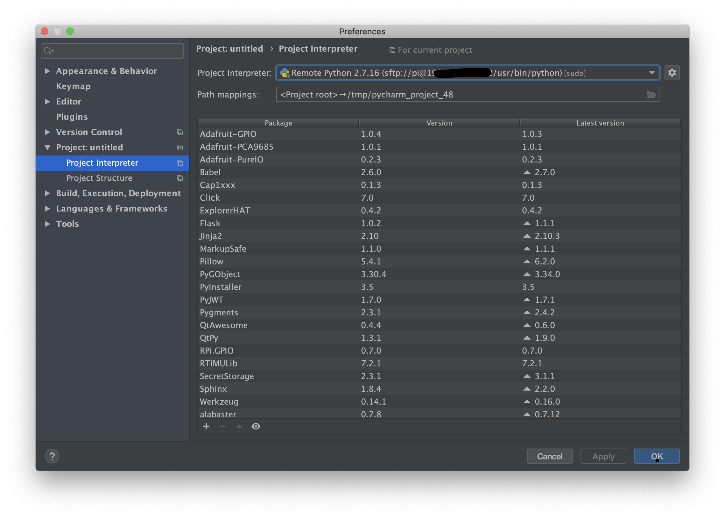Screen dimensions: 725x518
Task: Select Project Interpreter tree item
Action: point(112,163)
